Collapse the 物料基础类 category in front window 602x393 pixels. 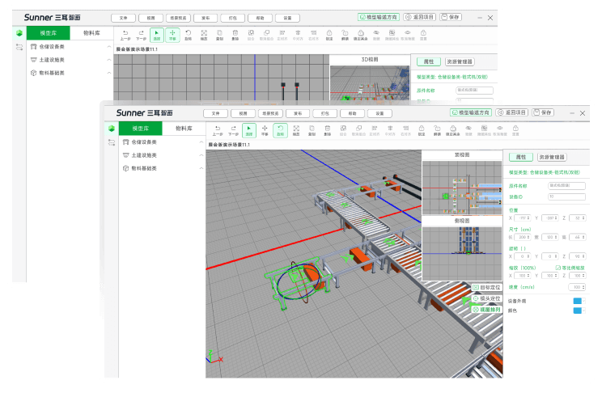coord(201,168)
